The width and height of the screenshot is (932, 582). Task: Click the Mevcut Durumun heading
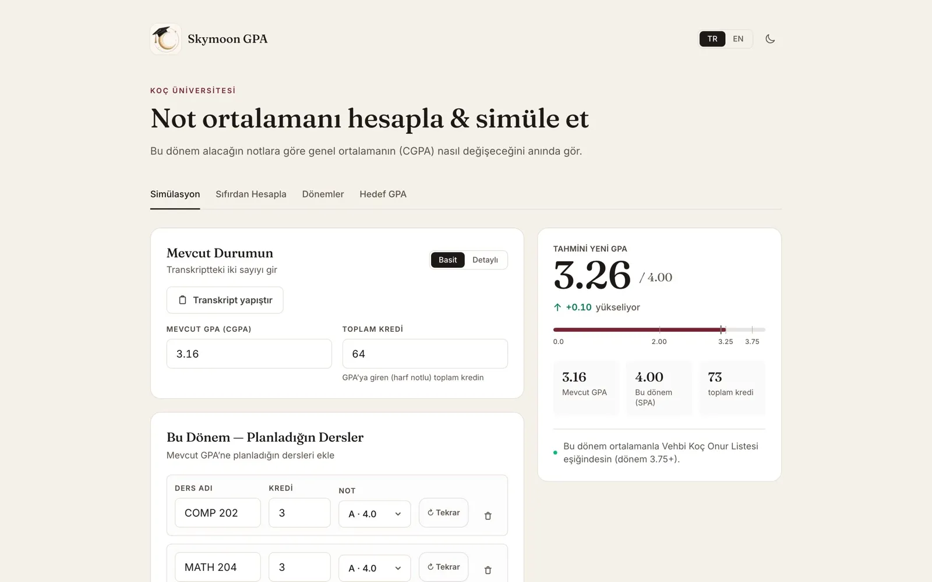click(220, 253)
